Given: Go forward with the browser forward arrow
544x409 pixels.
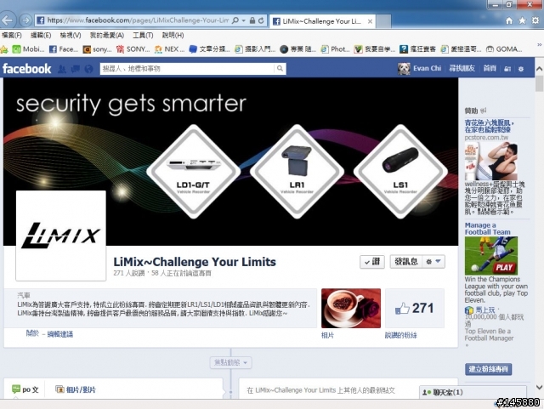Looking at the screenshot, I should (x=25, y=20).
